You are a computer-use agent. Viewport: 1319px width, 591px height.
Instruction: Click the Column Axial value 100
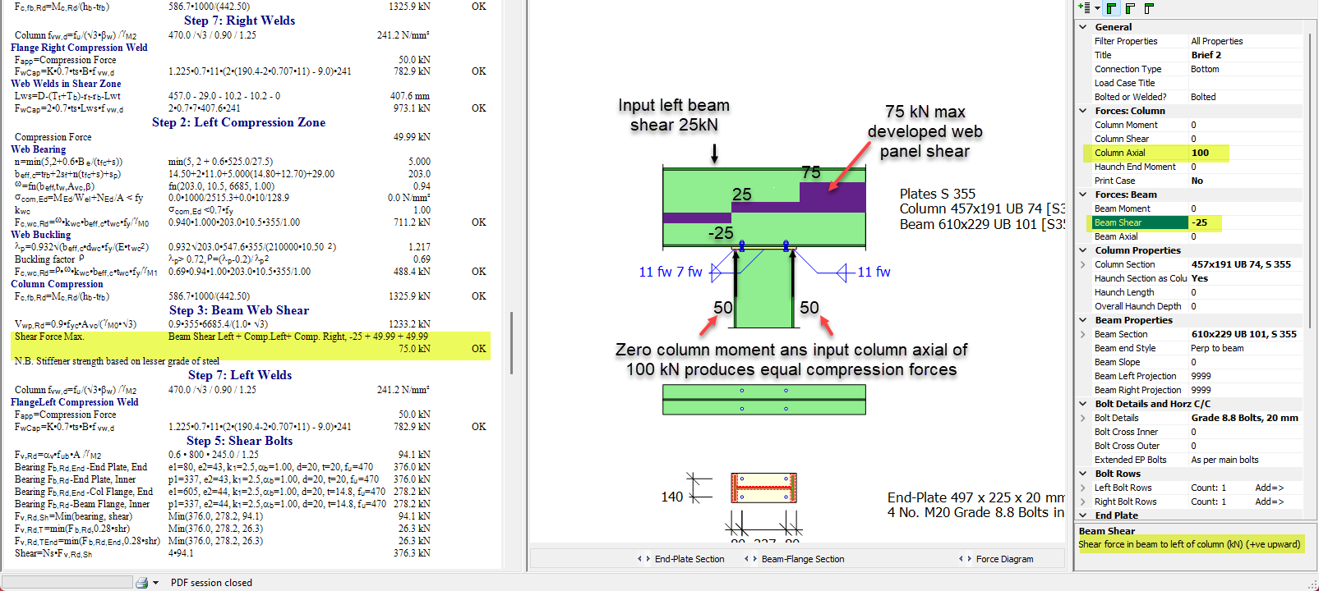[x=1200, y=153]
